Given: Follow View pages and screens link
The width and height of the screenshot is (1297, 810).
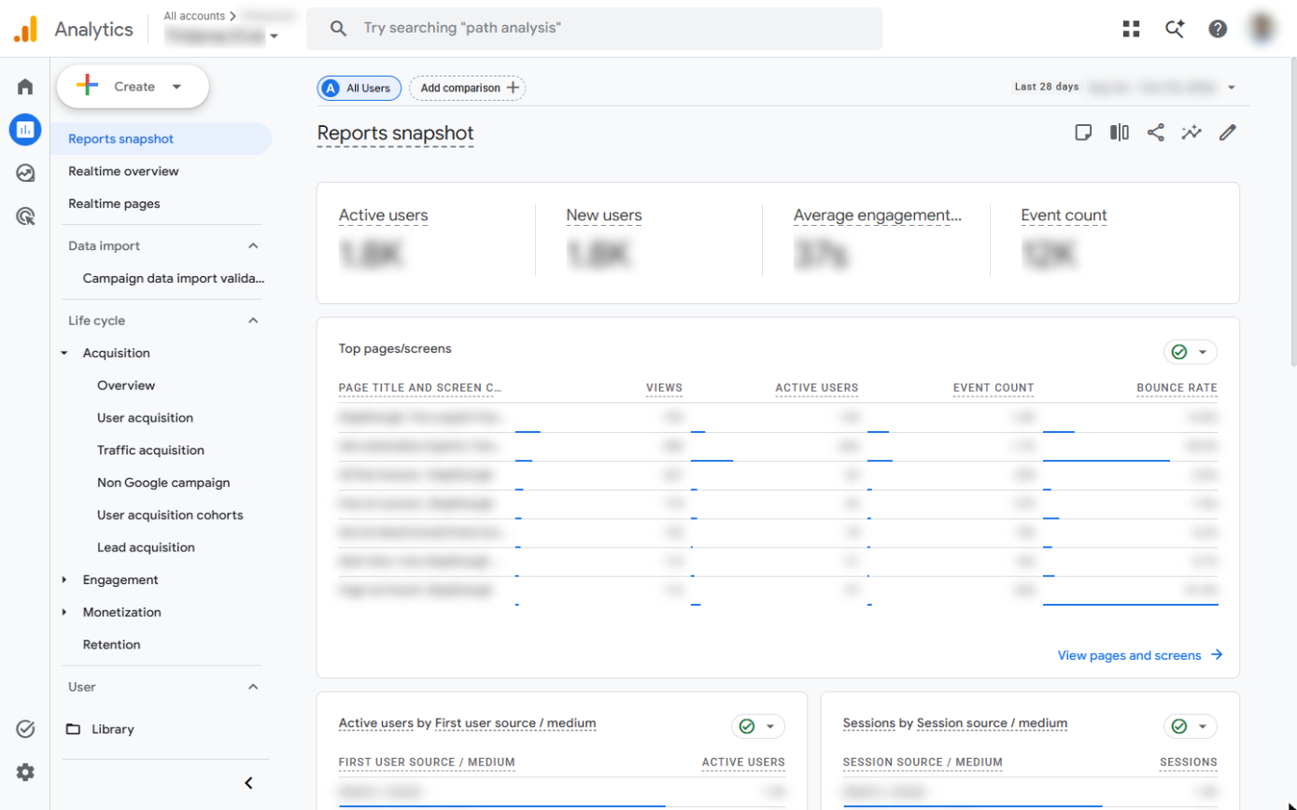Looking at the screenshot, I should pos(1140,655).
